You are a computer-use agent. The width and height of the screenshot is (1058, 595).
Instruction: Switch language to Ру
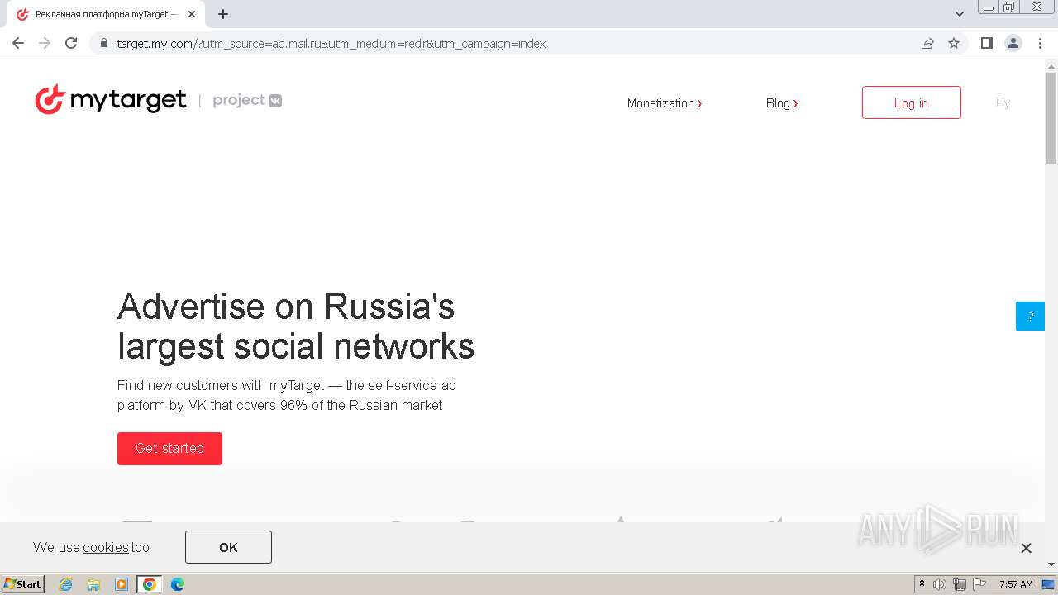click(1003, 102)
